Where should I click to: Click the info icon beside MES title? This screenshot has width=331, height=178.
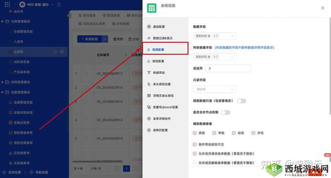(x=59, y=4)
